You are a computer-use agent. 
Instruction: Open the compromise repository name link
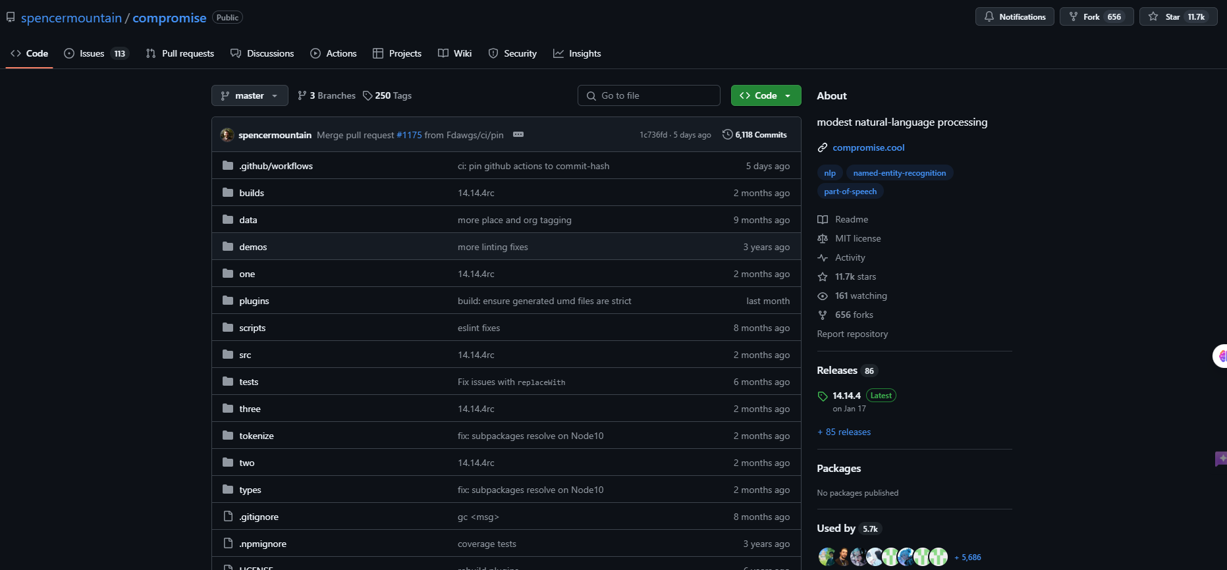pos(169,18)
